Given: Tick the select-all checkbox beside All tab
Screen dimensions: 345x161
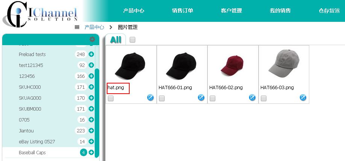Looking at the screenshot, I should pyautogui.click(x=132, y=39).
